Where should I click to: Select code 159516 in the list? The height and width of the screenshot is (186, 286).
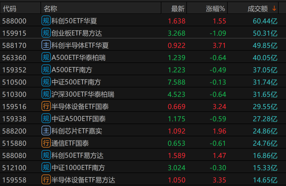pyautogui.click(x=14, y=107)
